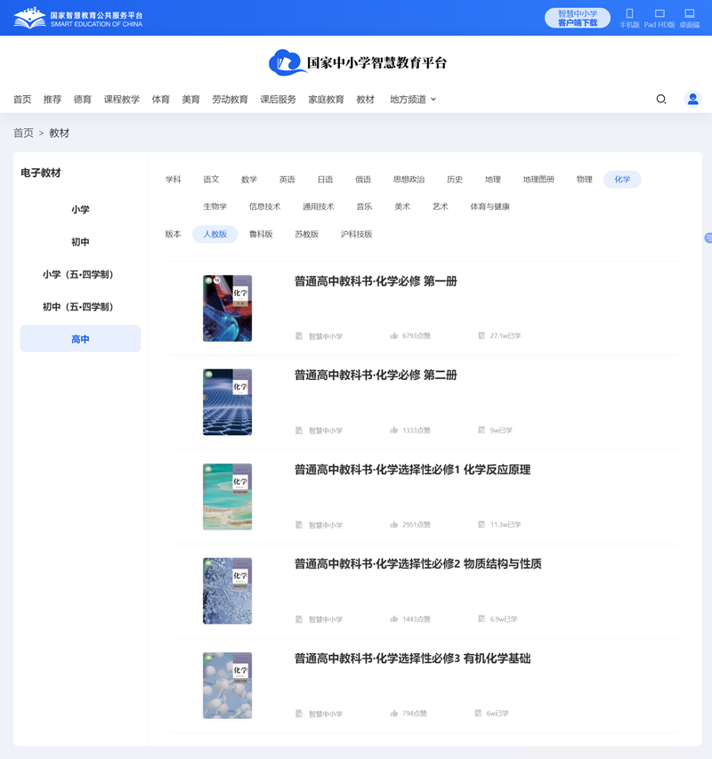The image size is (712, 759).
Task: Click the user avatar icon
Action: point(692,100)
